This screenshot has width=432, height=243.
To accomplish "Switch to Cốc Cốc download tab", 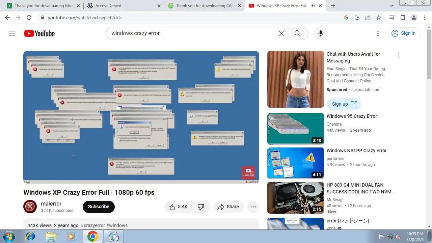I will tap(204, 6).
